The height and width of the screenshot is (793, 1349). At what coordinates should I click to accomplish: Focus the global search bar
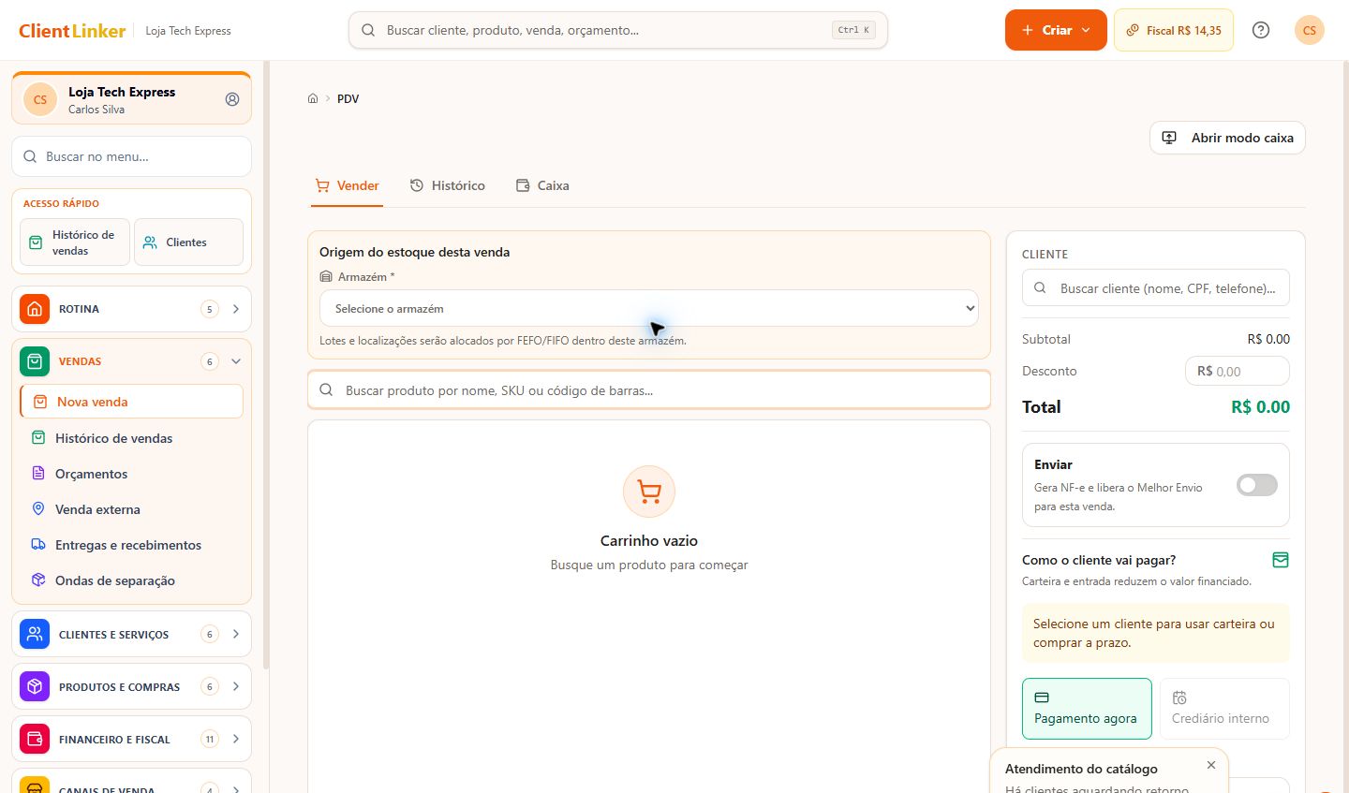[618, 30]
